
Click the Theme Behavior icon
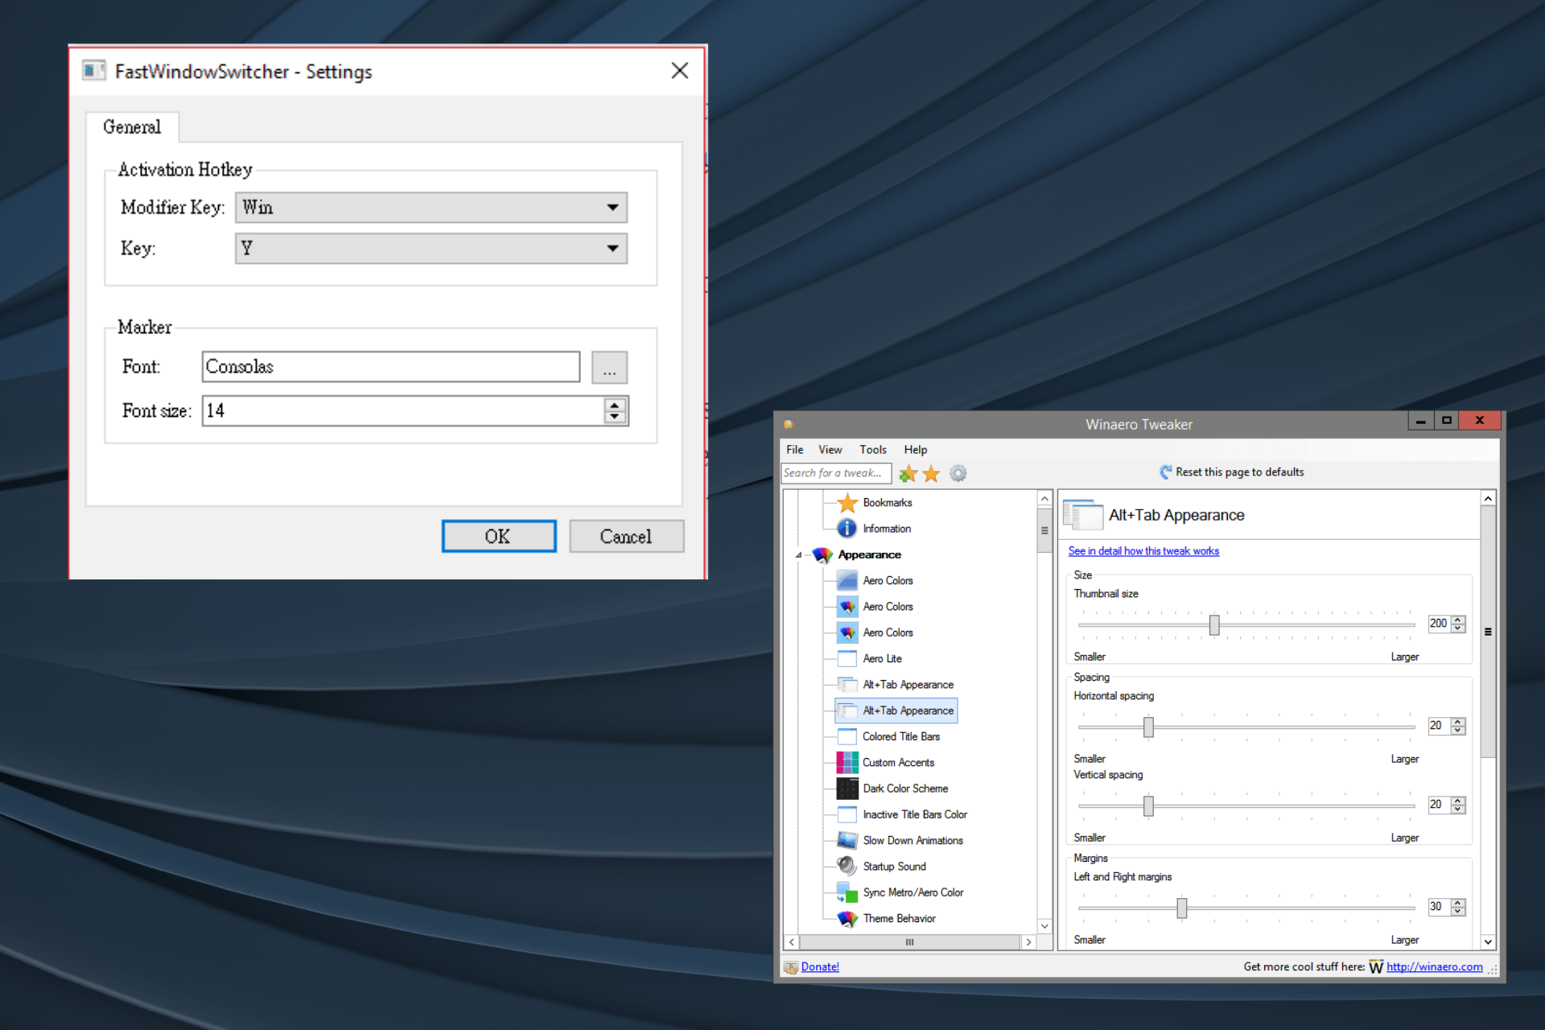click(847, 918)
